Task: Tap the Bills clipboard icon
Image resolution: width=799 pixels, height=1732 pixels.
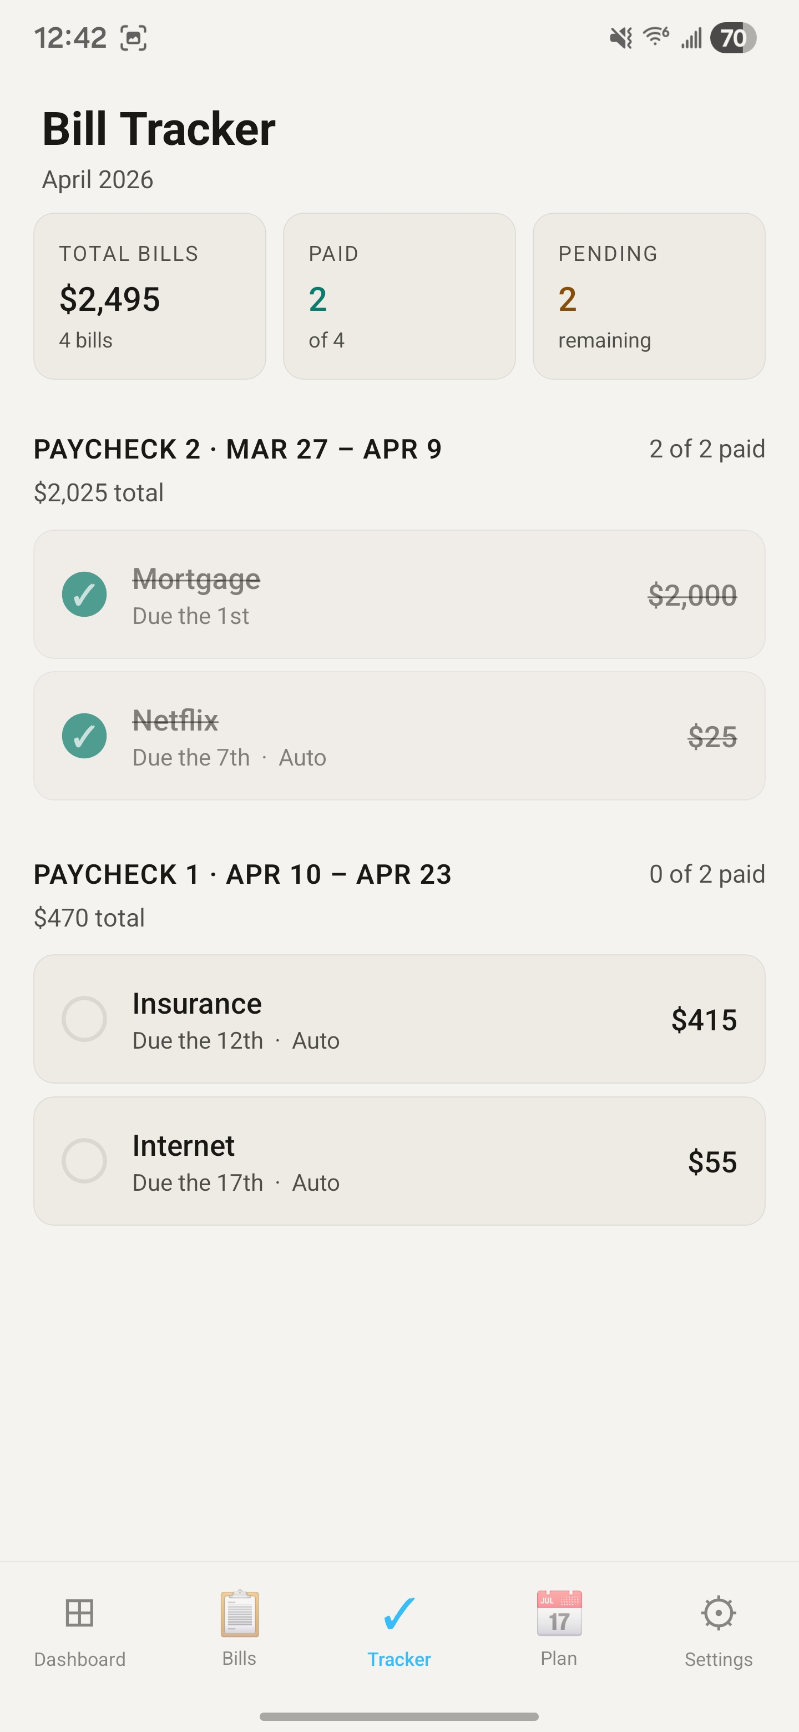Action: tap(239, 1614)
